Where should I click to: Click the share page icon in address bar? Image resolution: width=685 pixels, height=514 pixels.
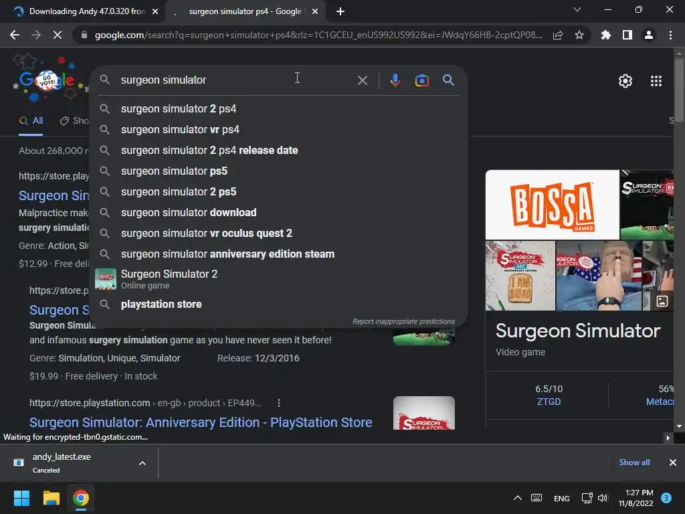click(x=558, y=35)
